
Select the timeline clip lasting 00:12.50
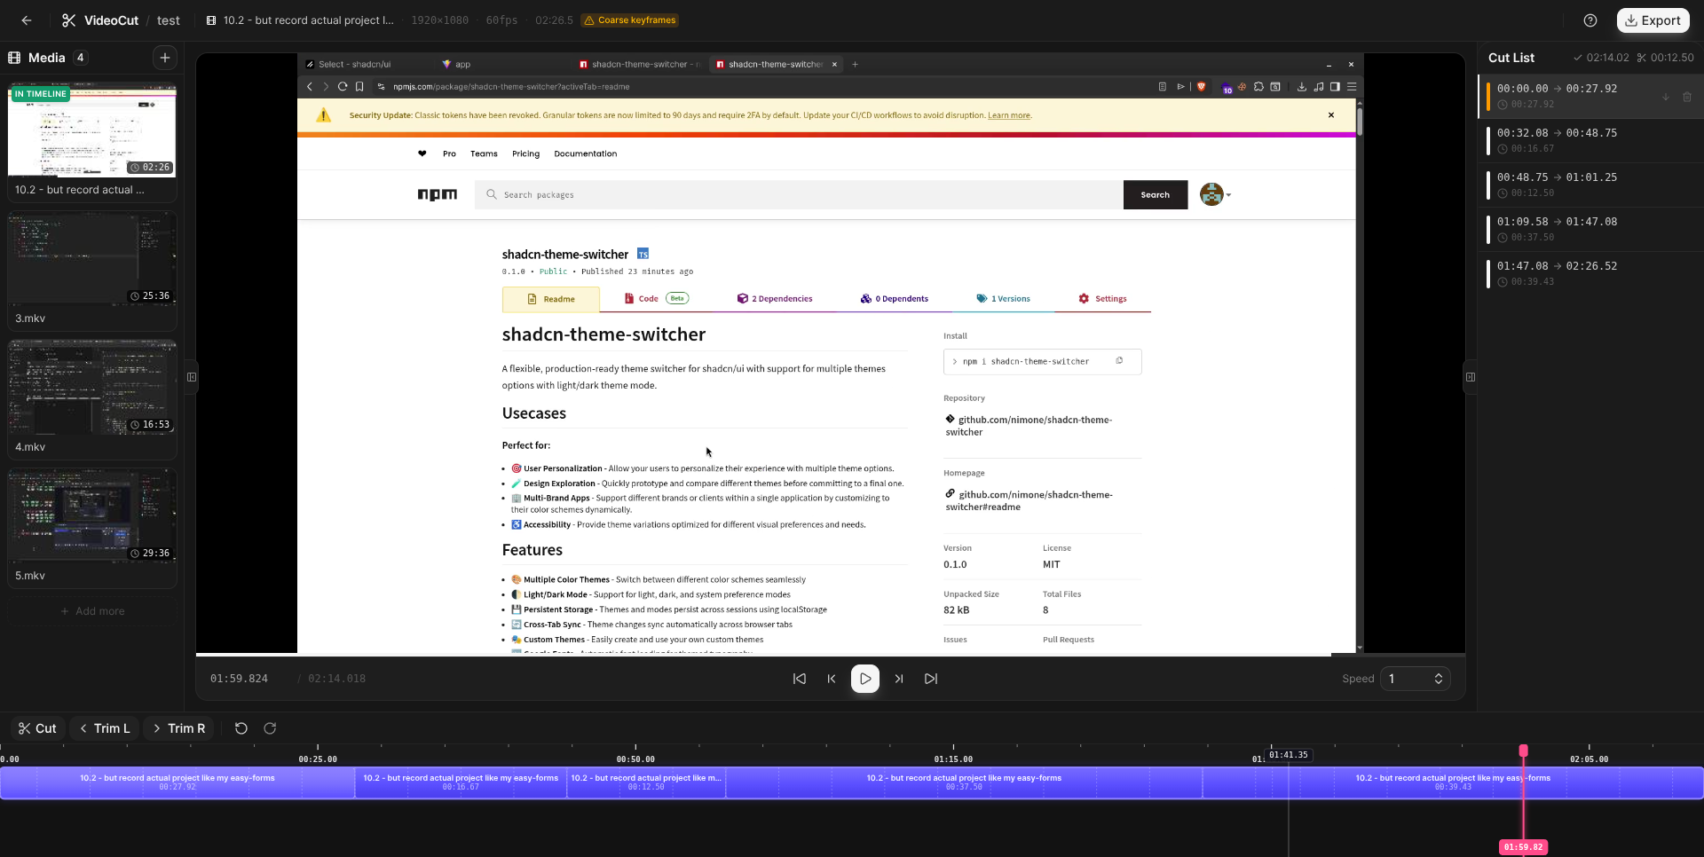(x=646, y=782)
